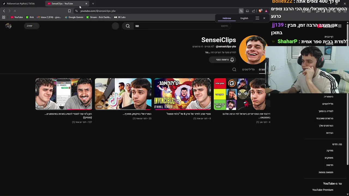Click the נרשמת כמנוי subscribed bell button
The height and width of the screenshot is (196, 349).
point(223,60)
